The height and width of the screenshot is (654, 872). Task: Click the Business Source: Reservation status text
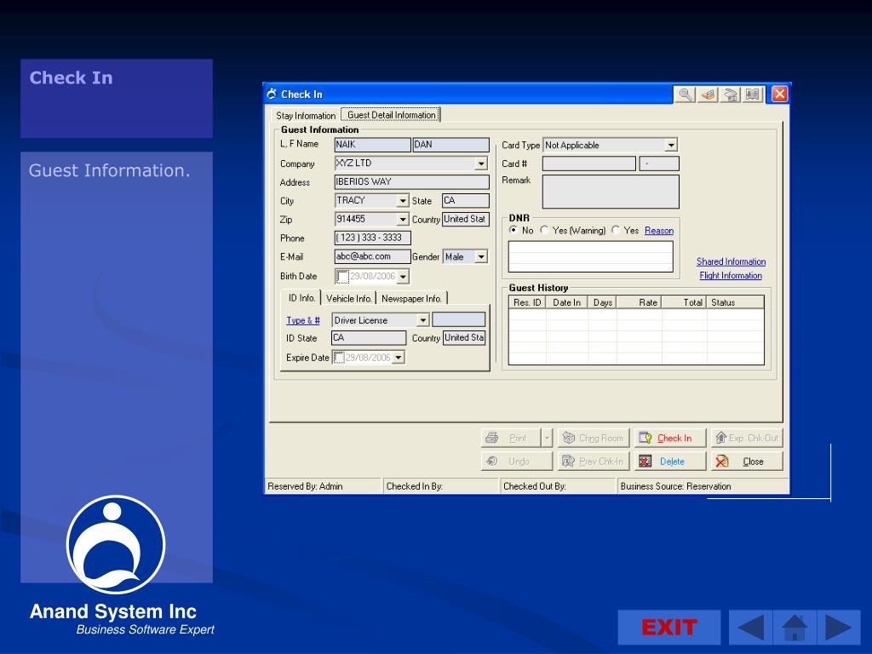[675, 486]
